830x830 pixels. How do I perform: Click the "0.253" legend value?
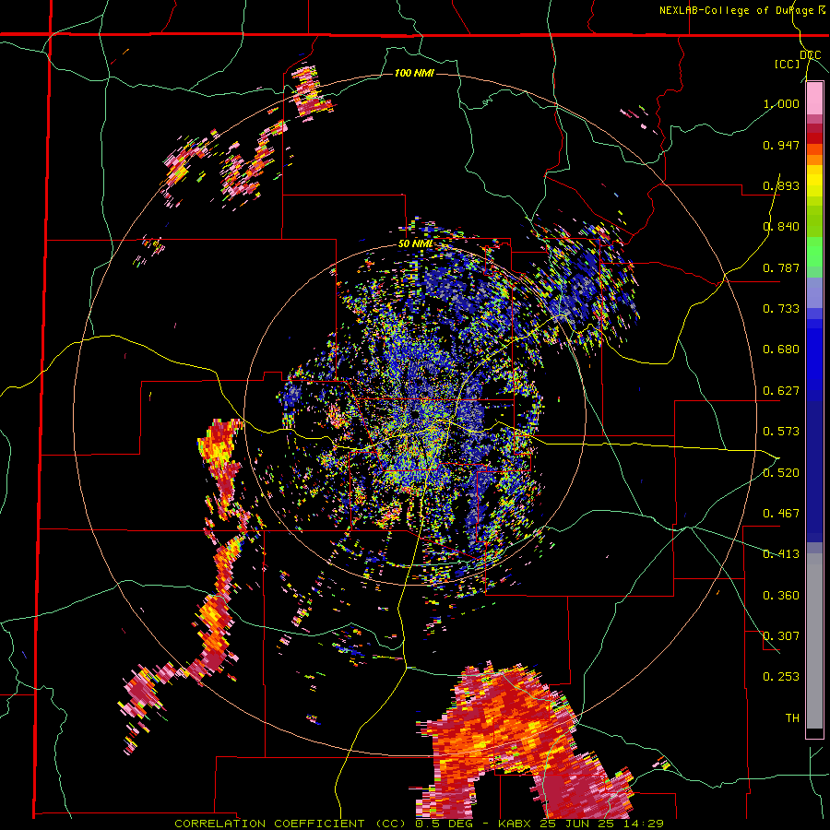coord(781,677)
